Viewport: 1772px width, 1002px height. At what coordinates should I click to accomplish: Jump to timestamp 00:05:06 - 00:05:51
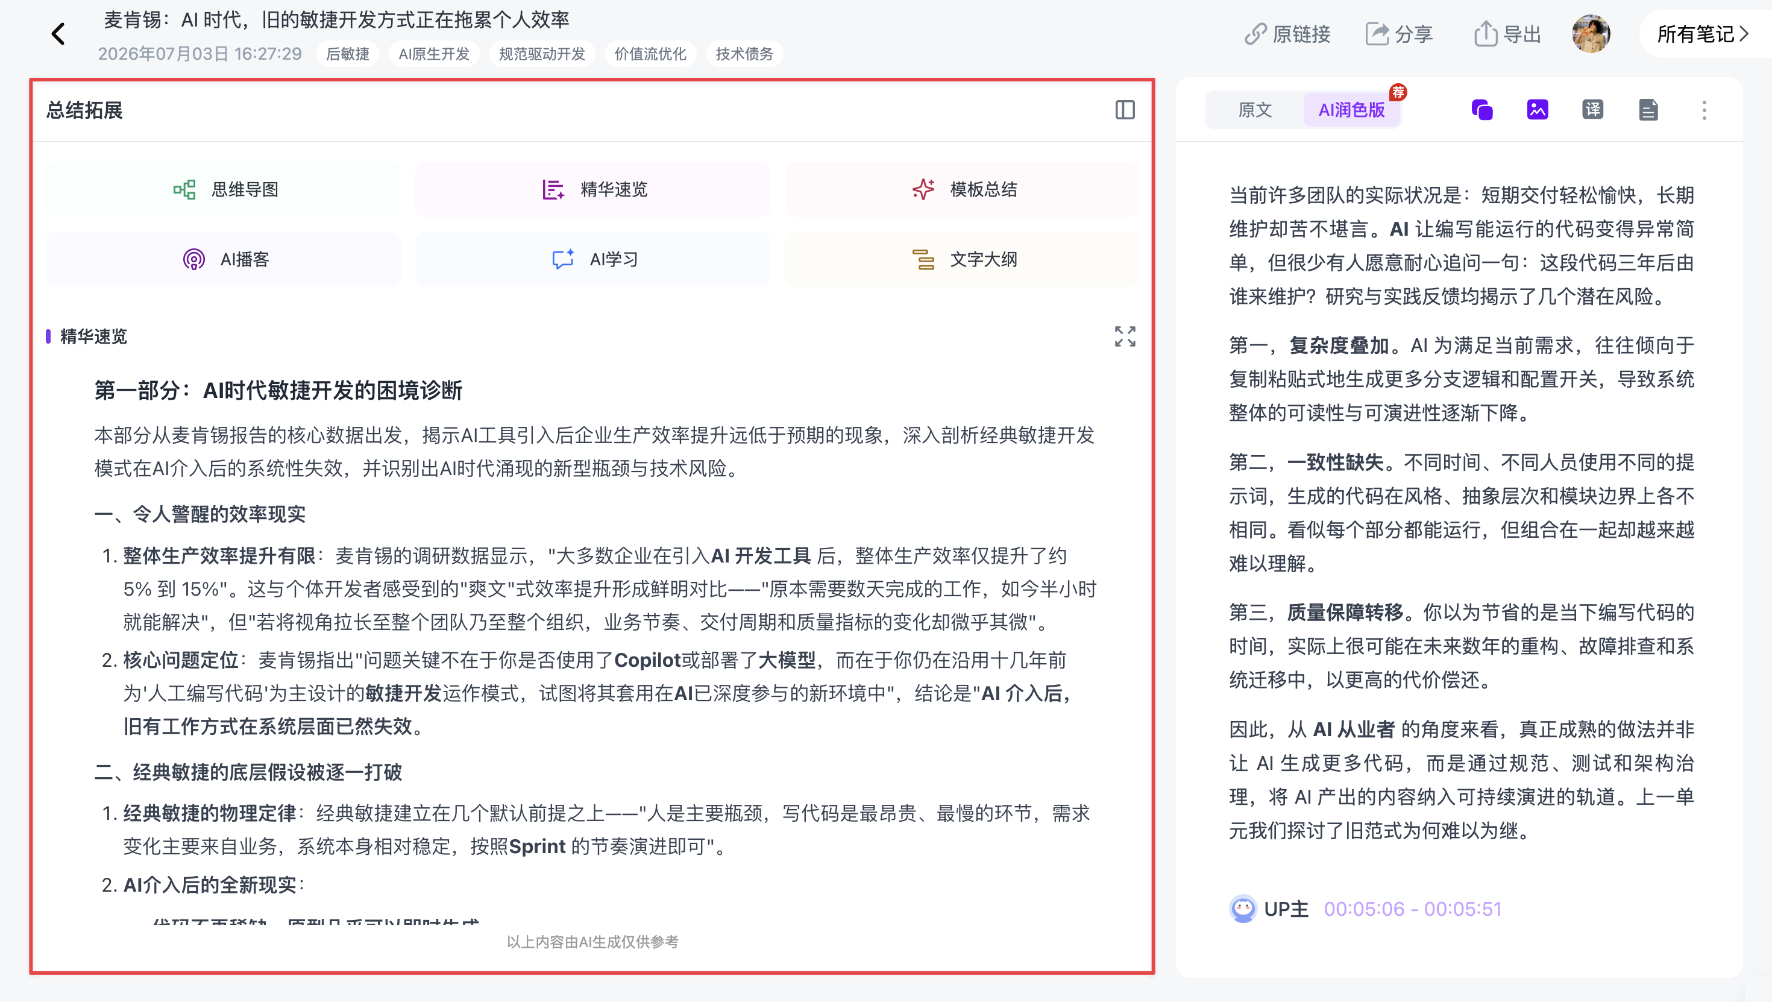click(1412, 909)
